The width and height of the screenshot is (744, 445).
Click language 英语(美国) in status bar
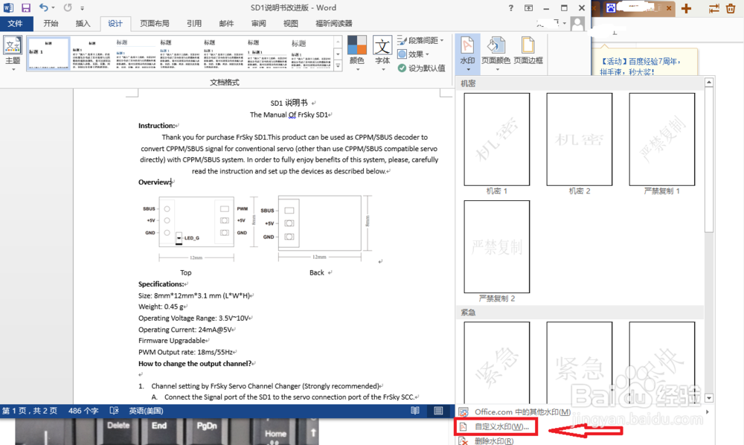[146, 411]
